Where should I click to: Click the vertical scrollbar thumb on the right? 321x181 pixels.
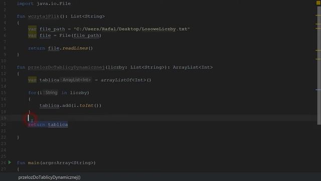[x=319, y=65]
